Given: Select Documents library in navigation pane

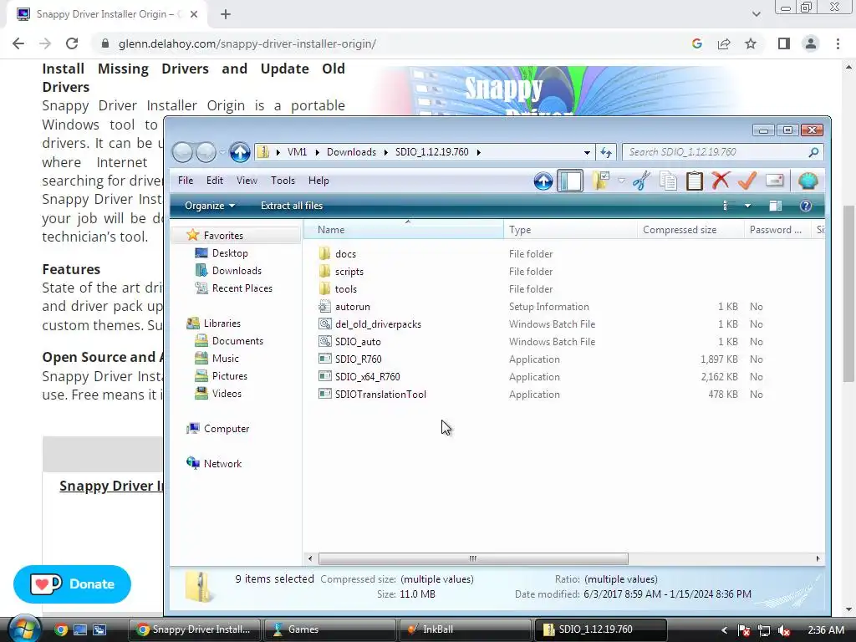Looking at the screenshot, I should (237, 341).
